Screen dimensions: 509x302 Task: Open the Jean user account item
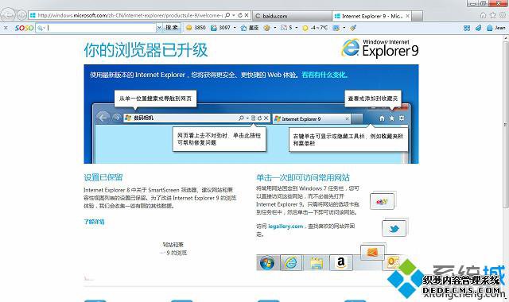tap(496, 28)
